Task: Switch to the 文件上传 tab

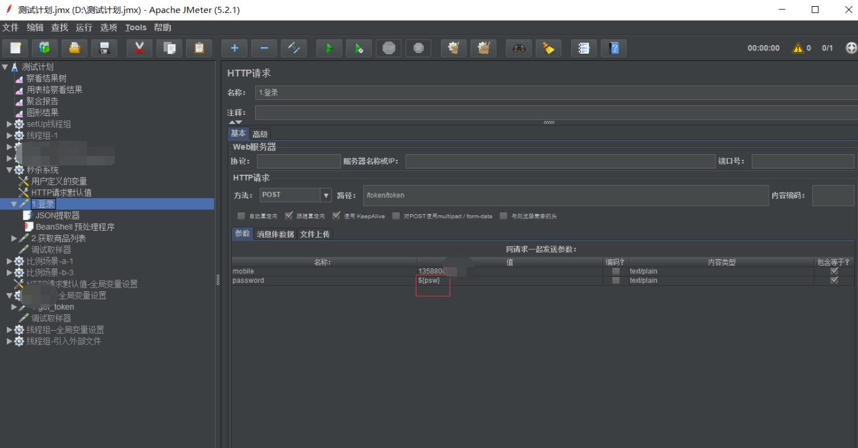Action: point(315,234)
